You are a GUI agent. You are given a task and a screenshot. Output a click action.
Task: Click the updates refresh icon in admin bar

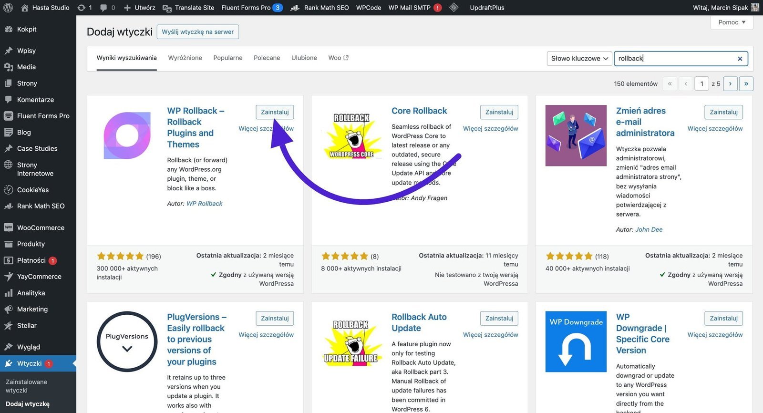point(82,8)
